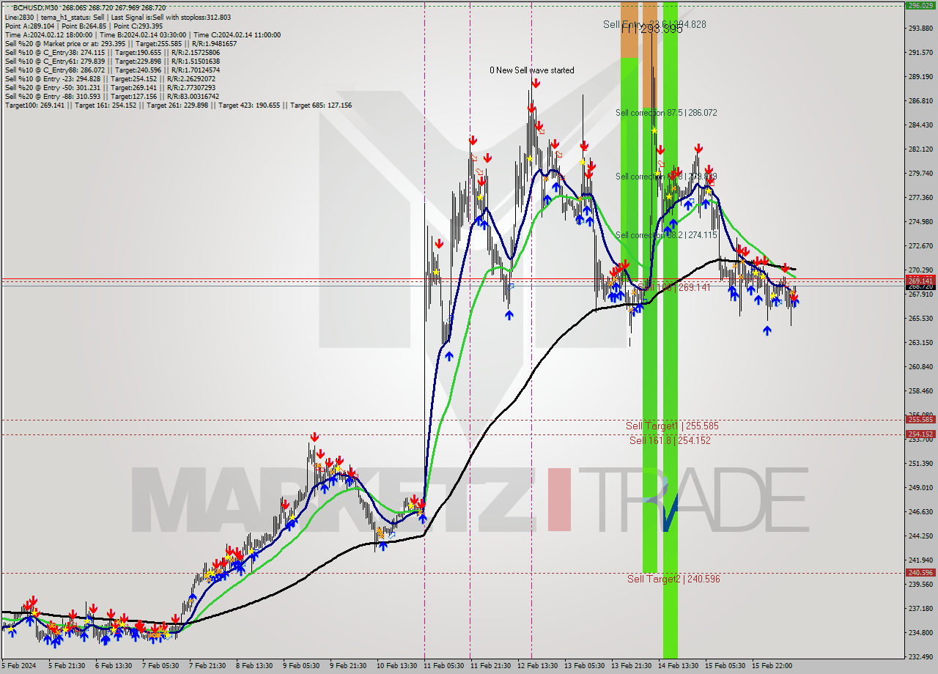This screenshot has width=938, height=674.
Task: Click the '13 Feb 21:30' time axis label
Action: [631, 665]
